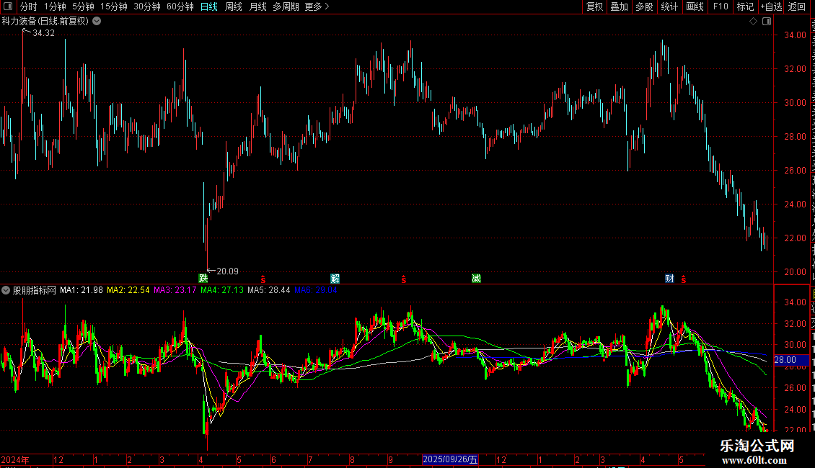Click the 26.00 price axis label on main chart
Screen dimensions: 815x468
(796, 170)
